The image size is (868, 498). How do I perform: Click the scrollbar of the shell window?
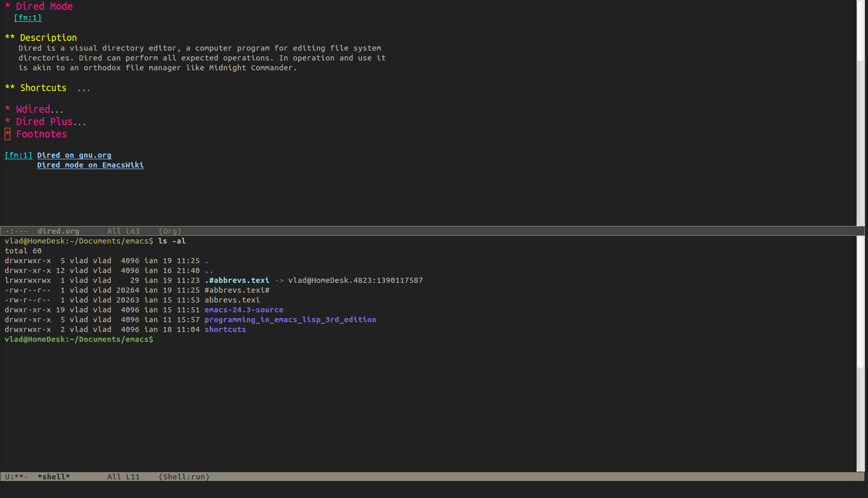[x=861, y=354]
